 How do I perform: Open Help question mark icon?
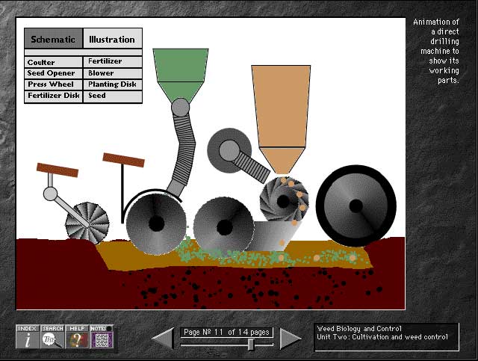point(77,339)
